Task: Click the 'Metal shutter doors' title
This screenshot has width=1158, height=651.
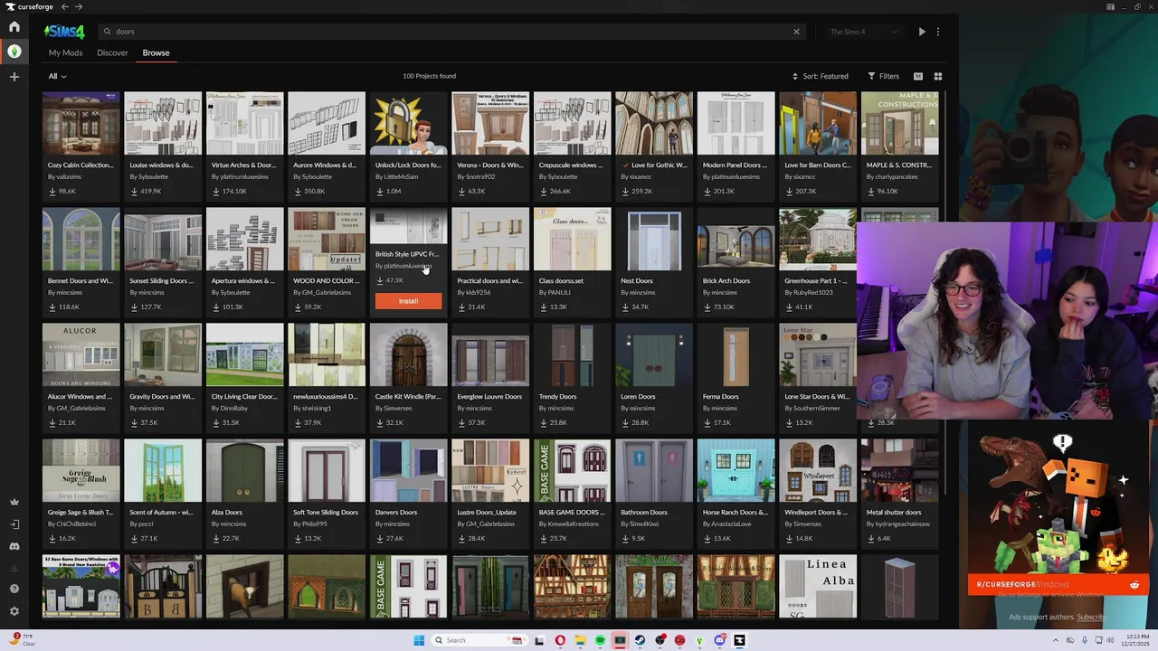Action: coord(894,513)
